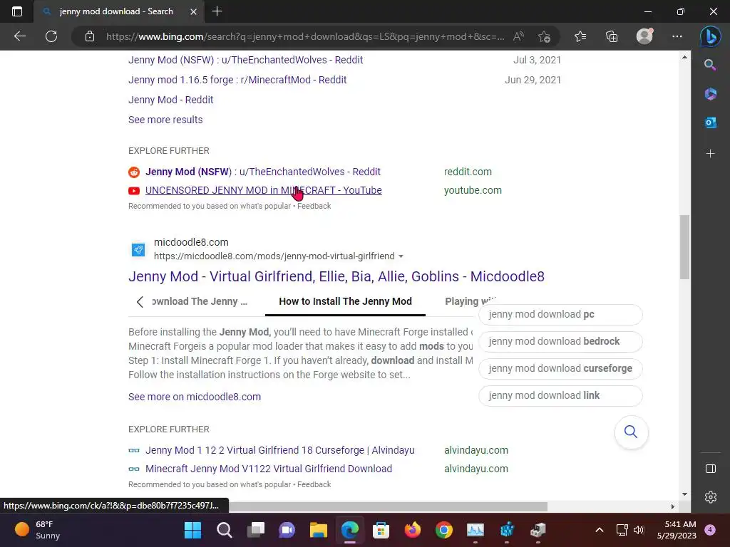Launch Firefox from the taskbar
Viewport: 730px width, 547px height.
click(x=413, y=530)
